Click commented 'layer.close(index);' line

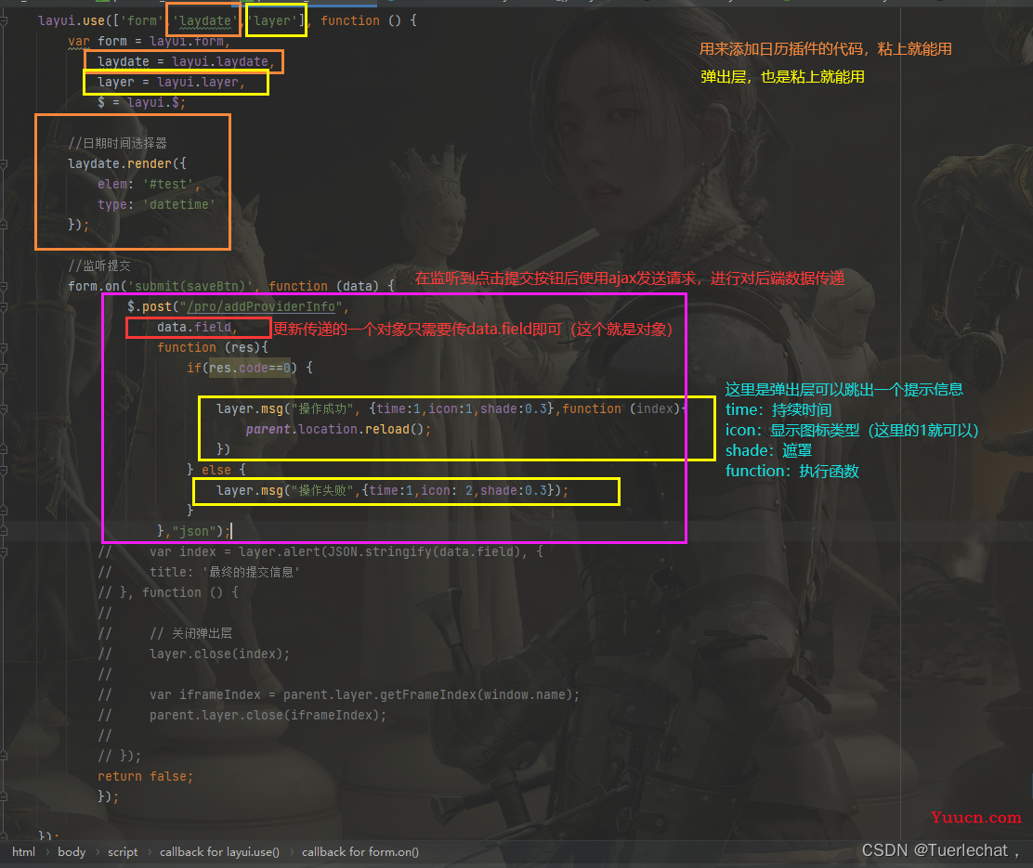tap(219, 654)
